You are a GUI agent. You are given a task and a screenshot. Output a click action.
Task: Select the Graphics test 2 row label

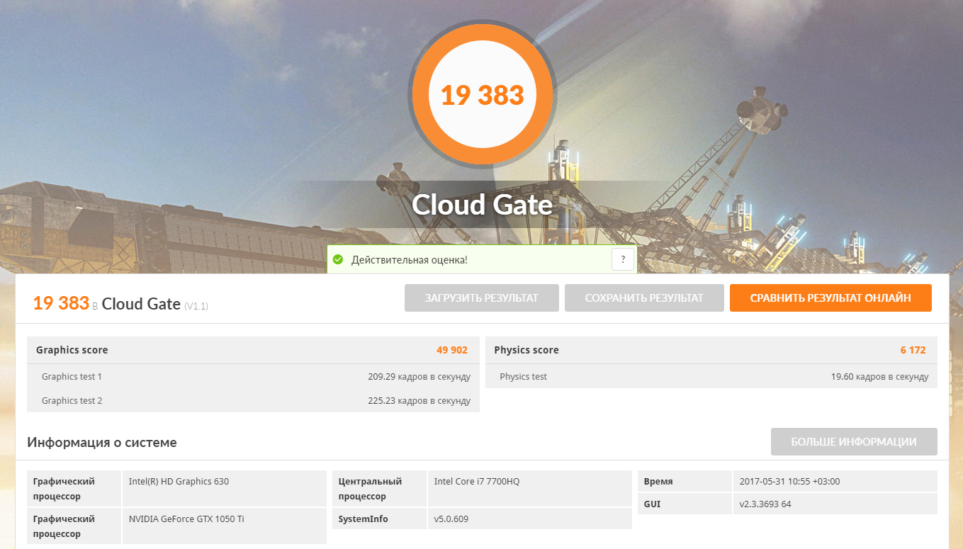coord(72,401)
